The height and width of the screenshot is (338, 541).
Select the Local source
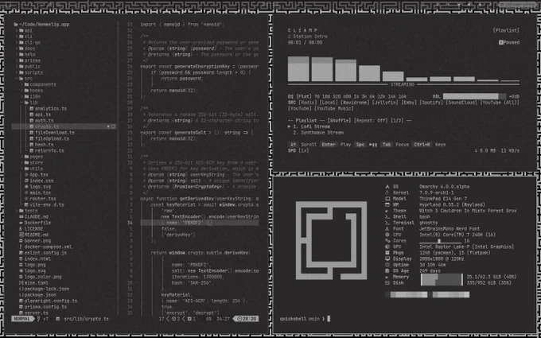tap(329, 103)
